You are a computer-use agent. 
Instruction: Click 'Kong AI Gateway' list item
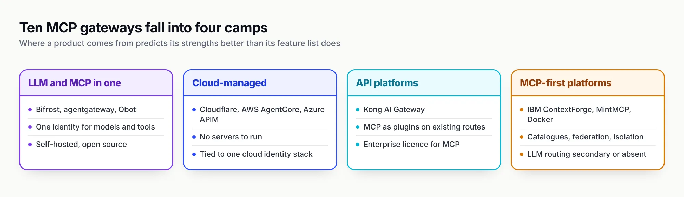pyautogui.click(x=424, y=110)
